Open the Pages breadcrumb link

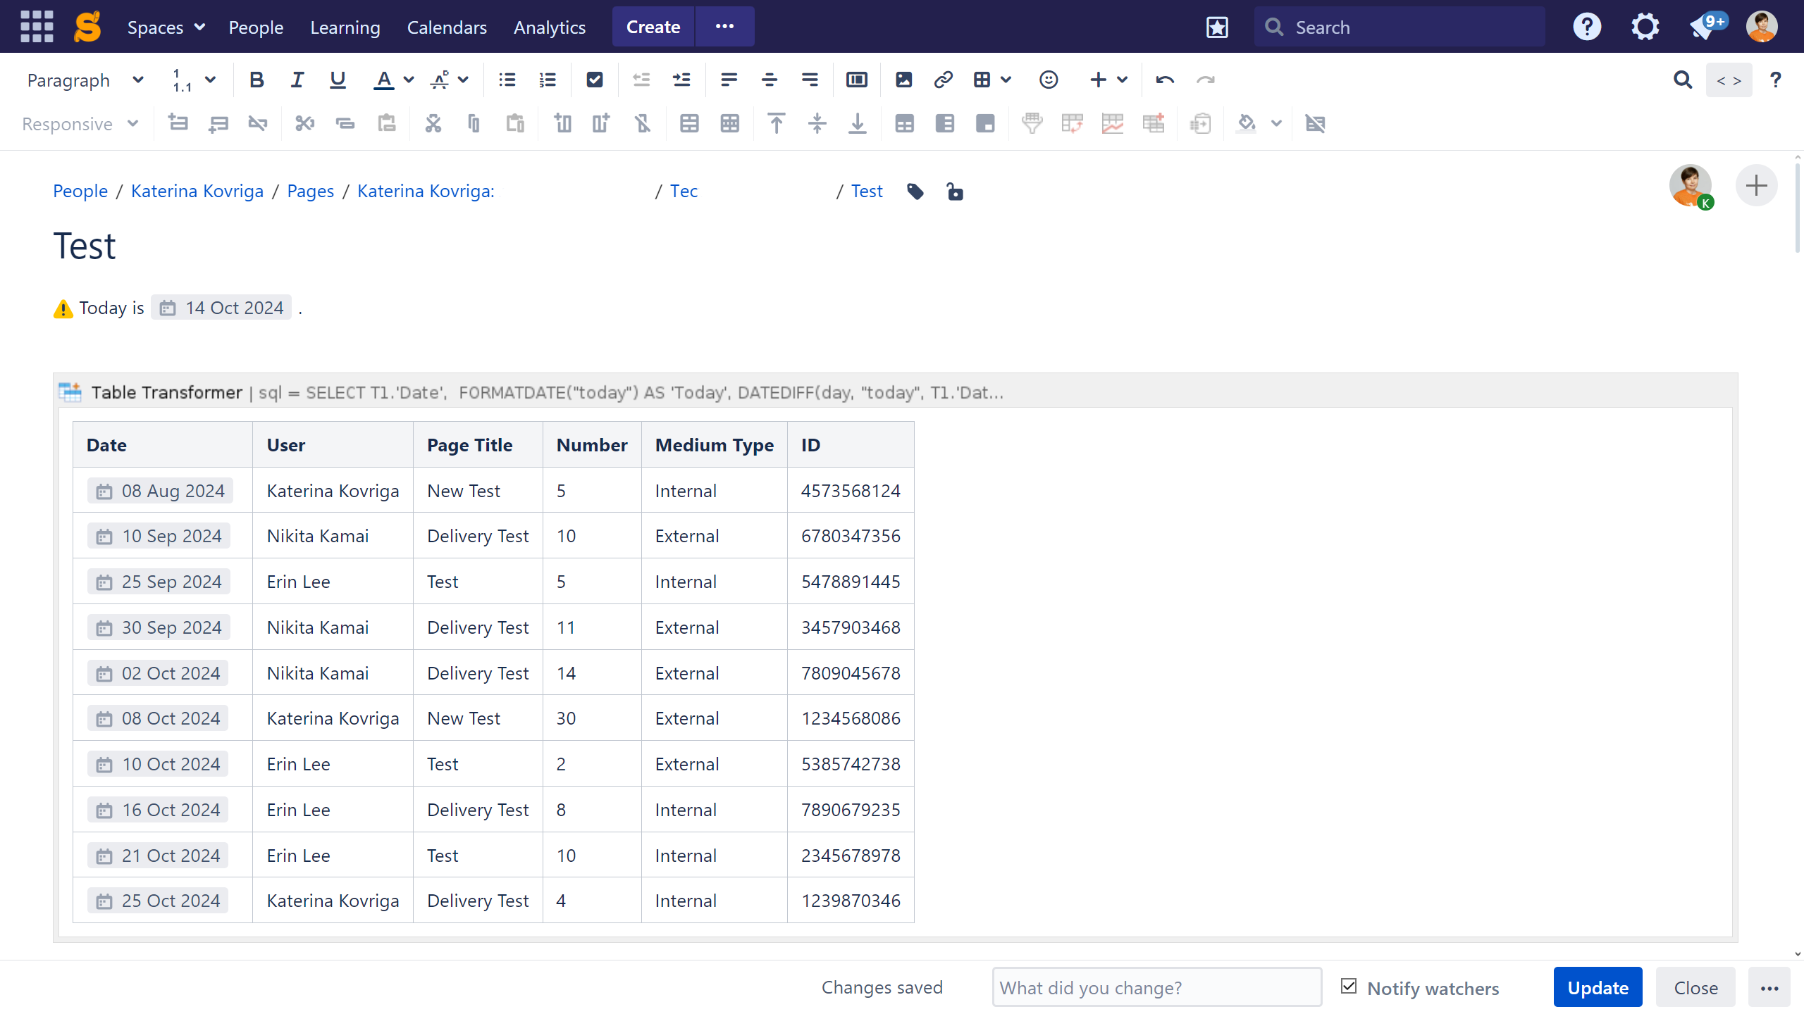click(x=310, y=192)
